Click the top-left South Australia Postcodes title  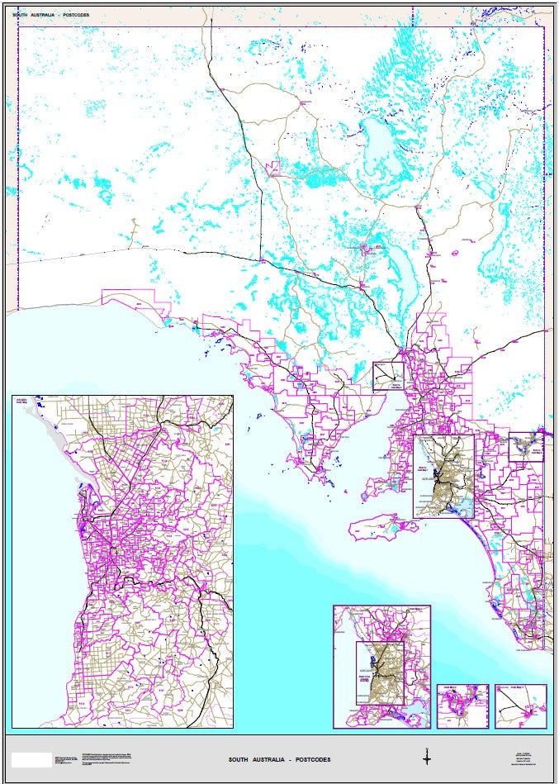pos(51,15)
